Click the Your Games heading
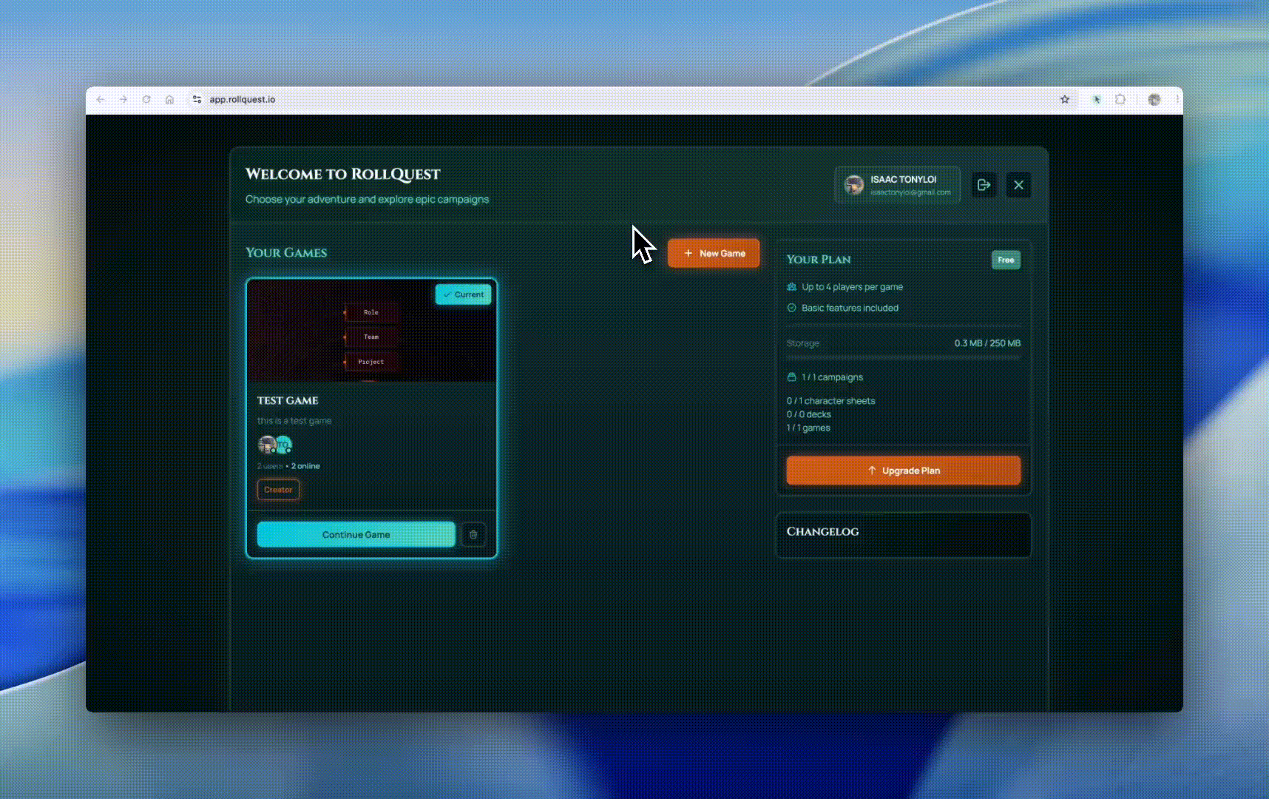 click(286, 252)
